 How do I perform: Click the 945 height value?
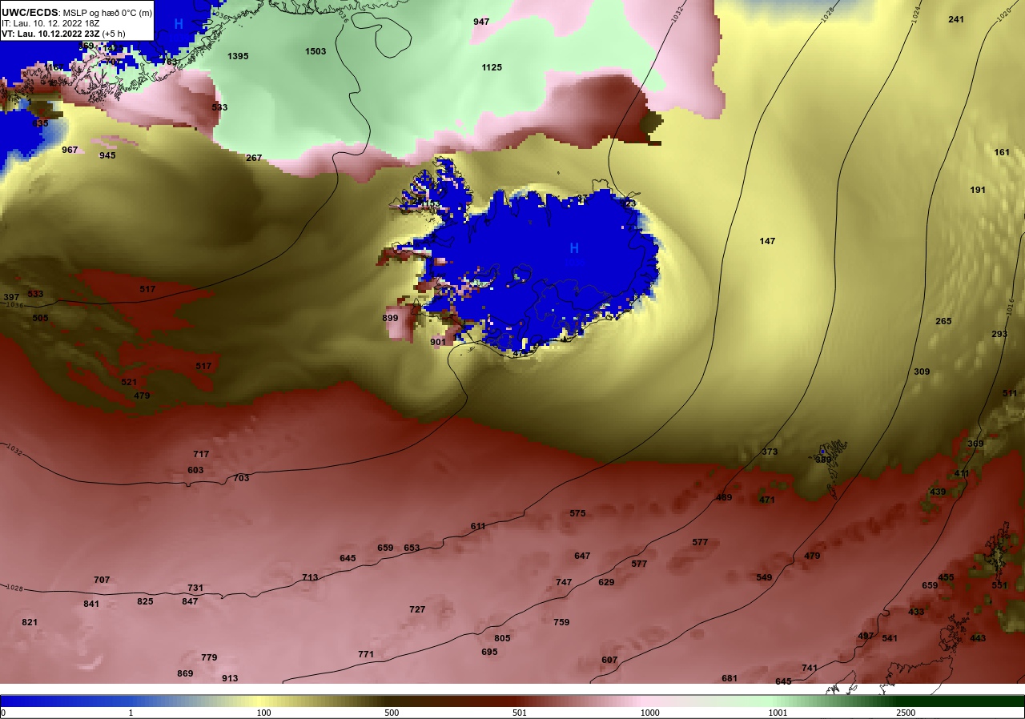coord(107,155)
